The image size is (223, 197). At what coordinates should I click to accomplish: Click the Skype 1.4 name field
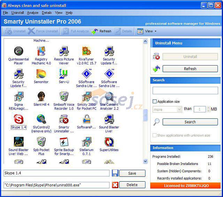[56, 173]
